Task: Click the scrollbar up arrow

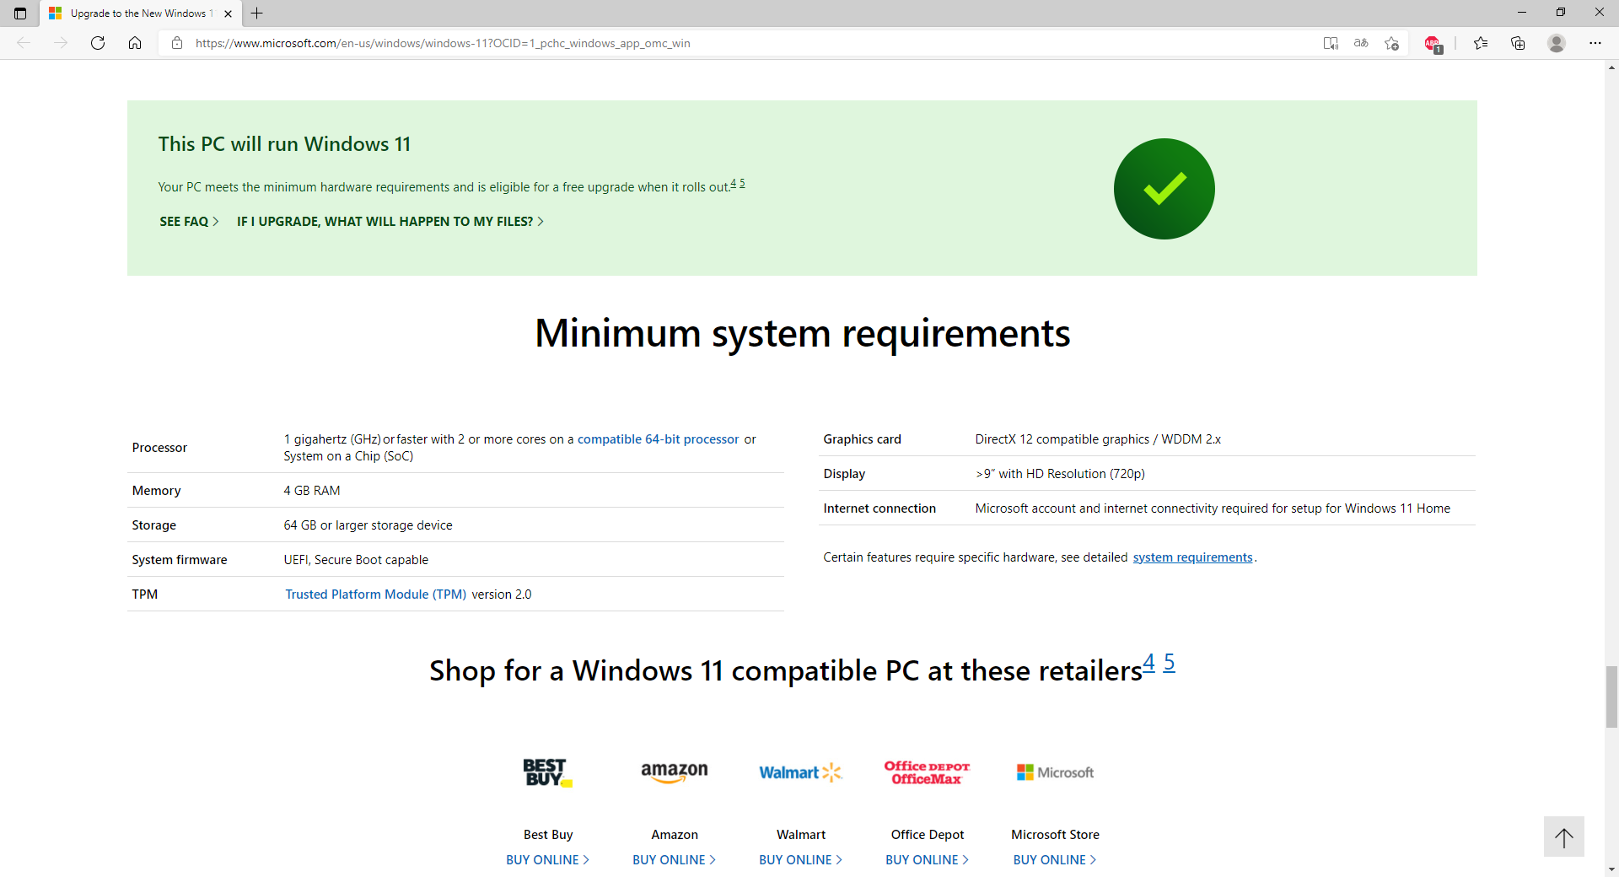Action: point(1611,67)
